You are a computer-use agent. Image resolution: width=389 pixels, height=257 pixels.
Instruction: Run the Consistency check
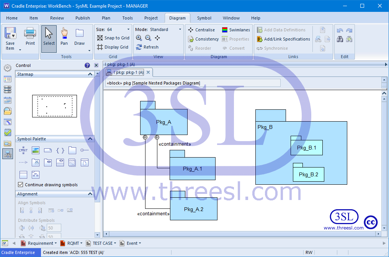203,39
